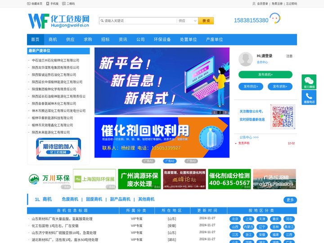Click the 广州漓源环保废水处理 ad banner
This screenshot has height=243, width=324.
point(139,179)
